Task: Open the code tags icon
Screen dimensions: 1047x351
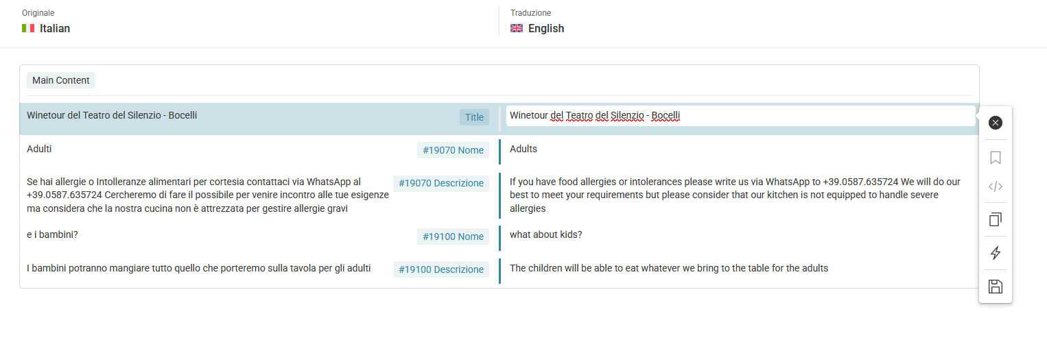Action: [x=996, y=186]
